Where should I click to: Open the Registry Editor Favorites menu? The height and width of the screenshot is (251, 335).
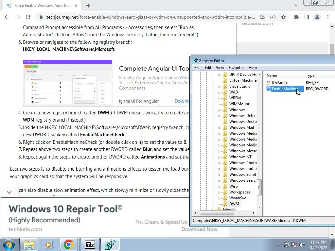(236, 68)
